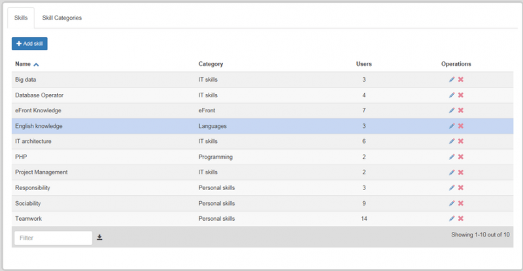
Task: Click the Teamwork skill name
Action: [28, 219]
